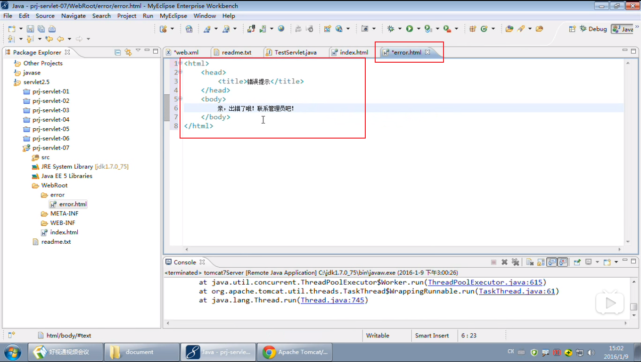Open the dropdown beside the New icon
The width and height of the screenshot is (641, 362).
pyautogui.click(x=21, y=29)
